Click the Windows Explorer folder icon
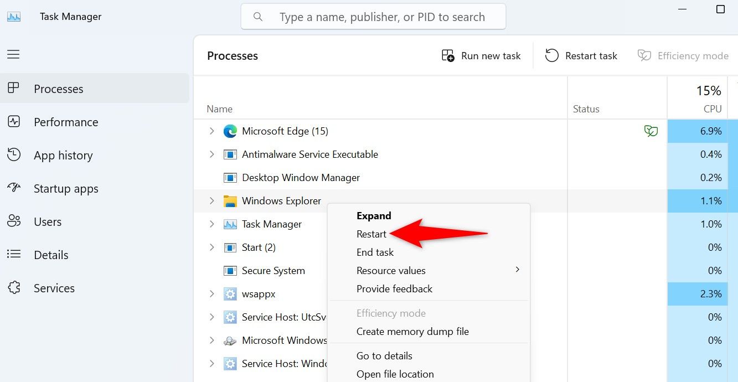The height and width of the screenshot is (382, 738). [230, 201]
